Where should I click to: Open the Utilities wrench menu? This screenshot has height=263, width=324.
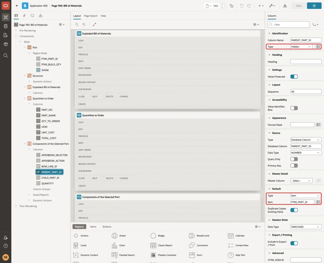tap(272, 6)
